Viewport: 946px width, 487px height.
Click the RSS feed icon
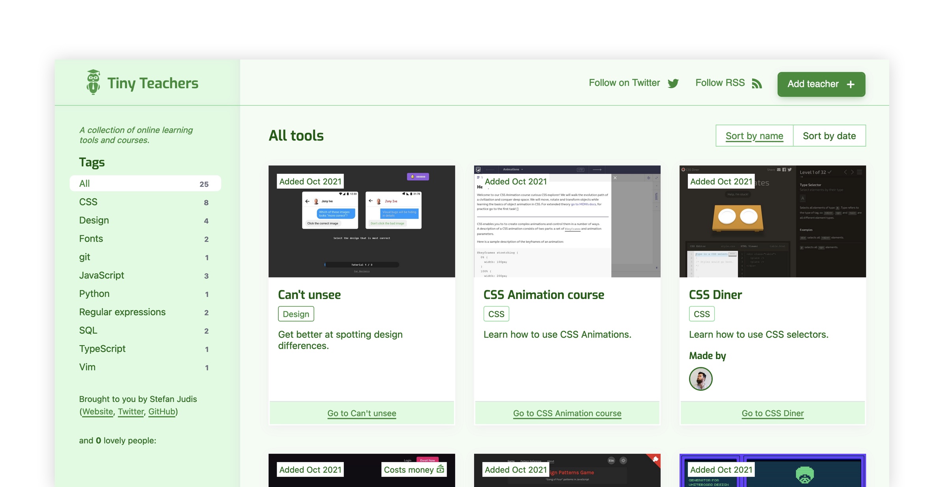point(757,83)
